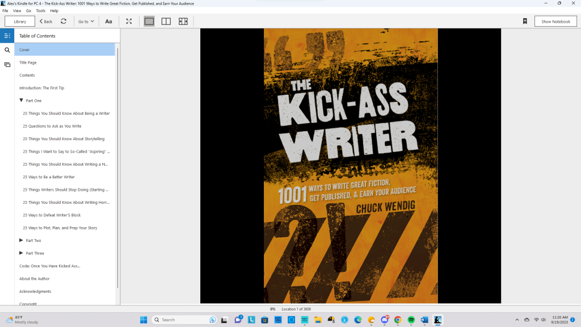Toggle auto-fit columns view

point(183,22)
